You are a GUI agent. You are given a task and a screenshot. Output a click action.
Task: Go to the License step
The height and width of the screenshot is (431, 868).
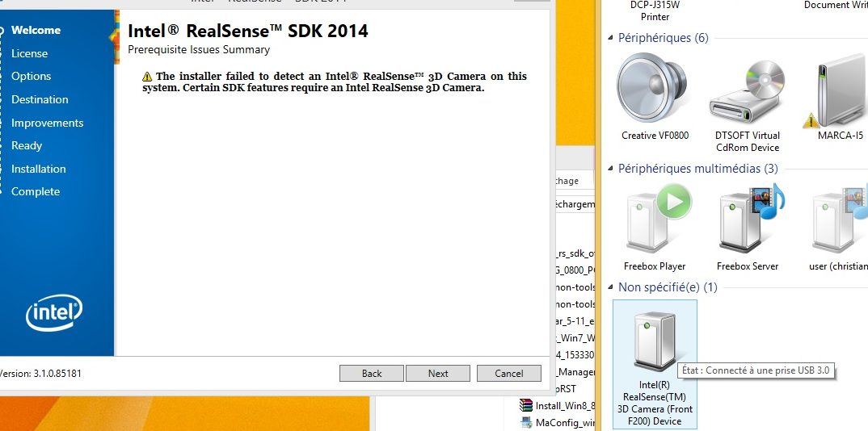[29, 53]
